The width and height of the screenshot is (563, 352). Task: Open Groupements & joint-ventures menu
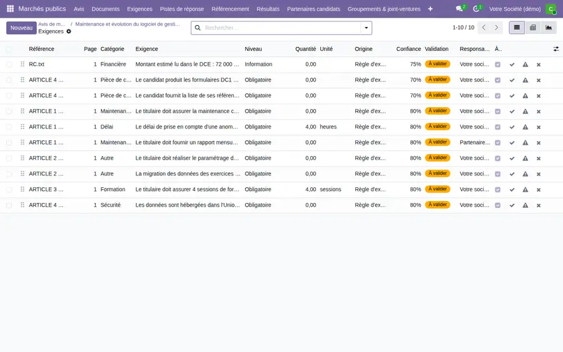pyautogui.click(x=384, y=9)
